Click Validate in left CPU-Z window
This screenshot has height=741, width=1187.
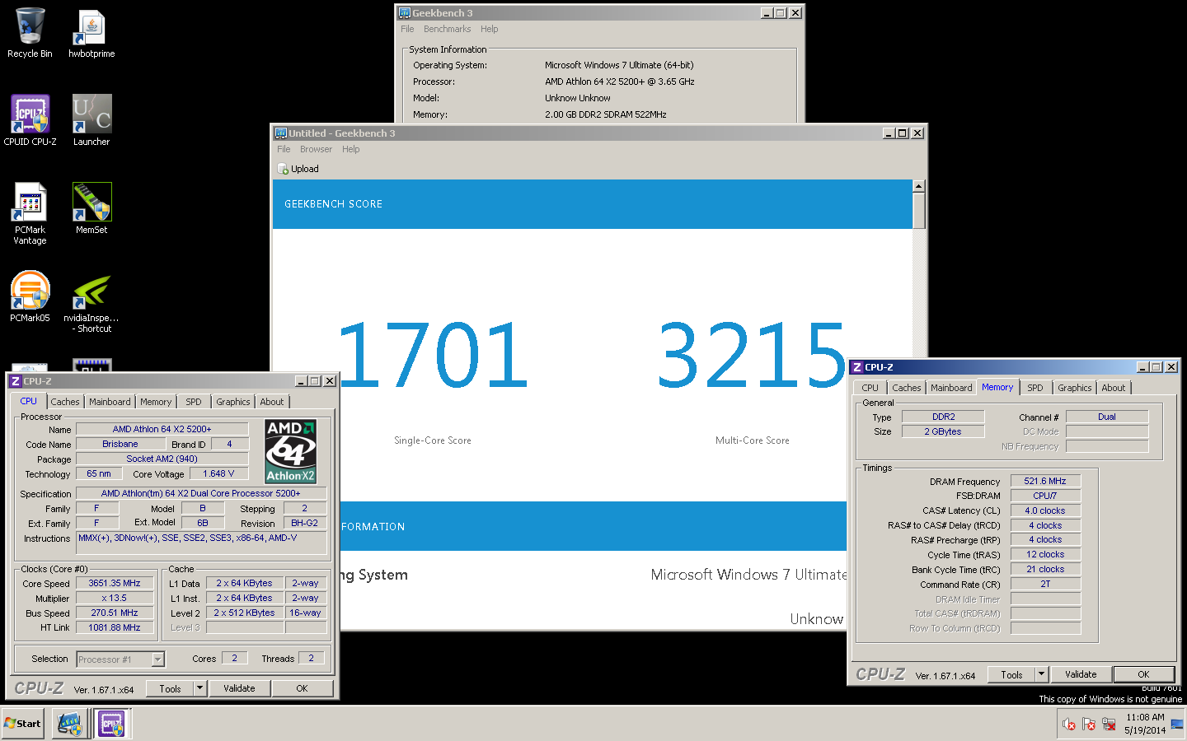239,689
